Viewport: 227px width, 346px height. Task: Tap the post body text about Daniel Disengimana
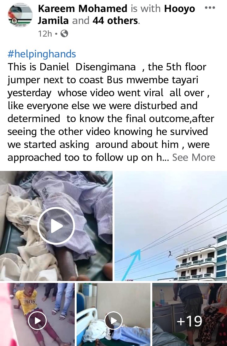point(111,112)
